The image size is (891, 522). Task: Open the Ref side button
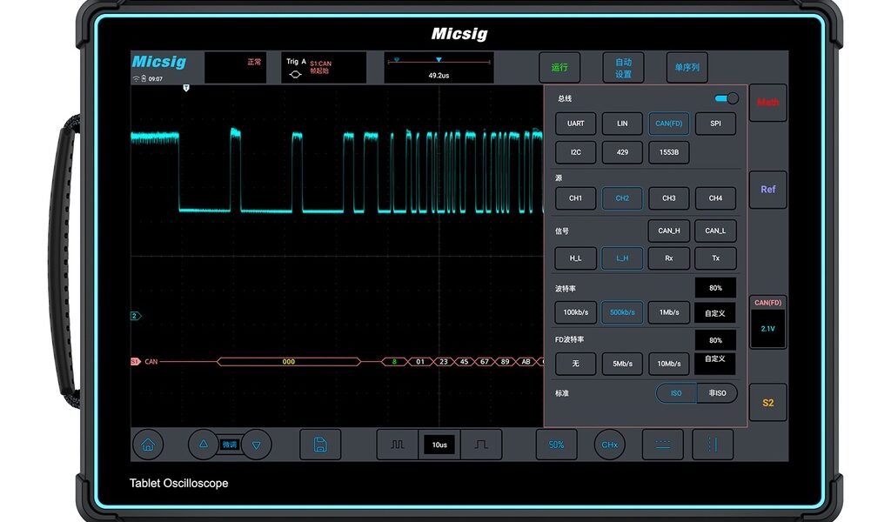tap(767, 190)
